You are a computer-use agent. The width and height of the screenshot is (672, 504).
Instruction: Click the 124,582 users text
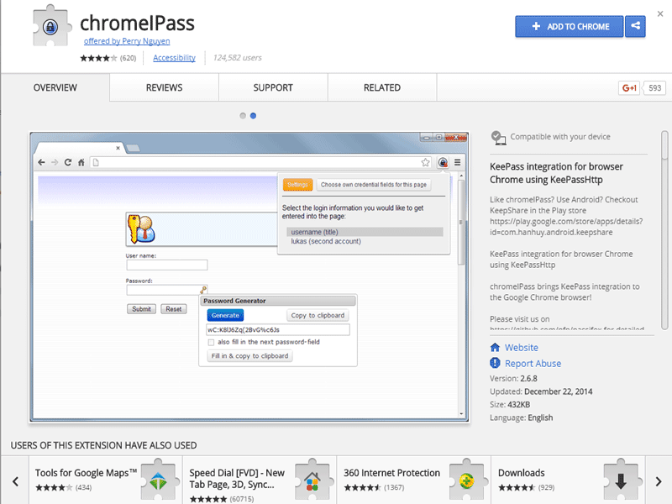pos(238,58)
